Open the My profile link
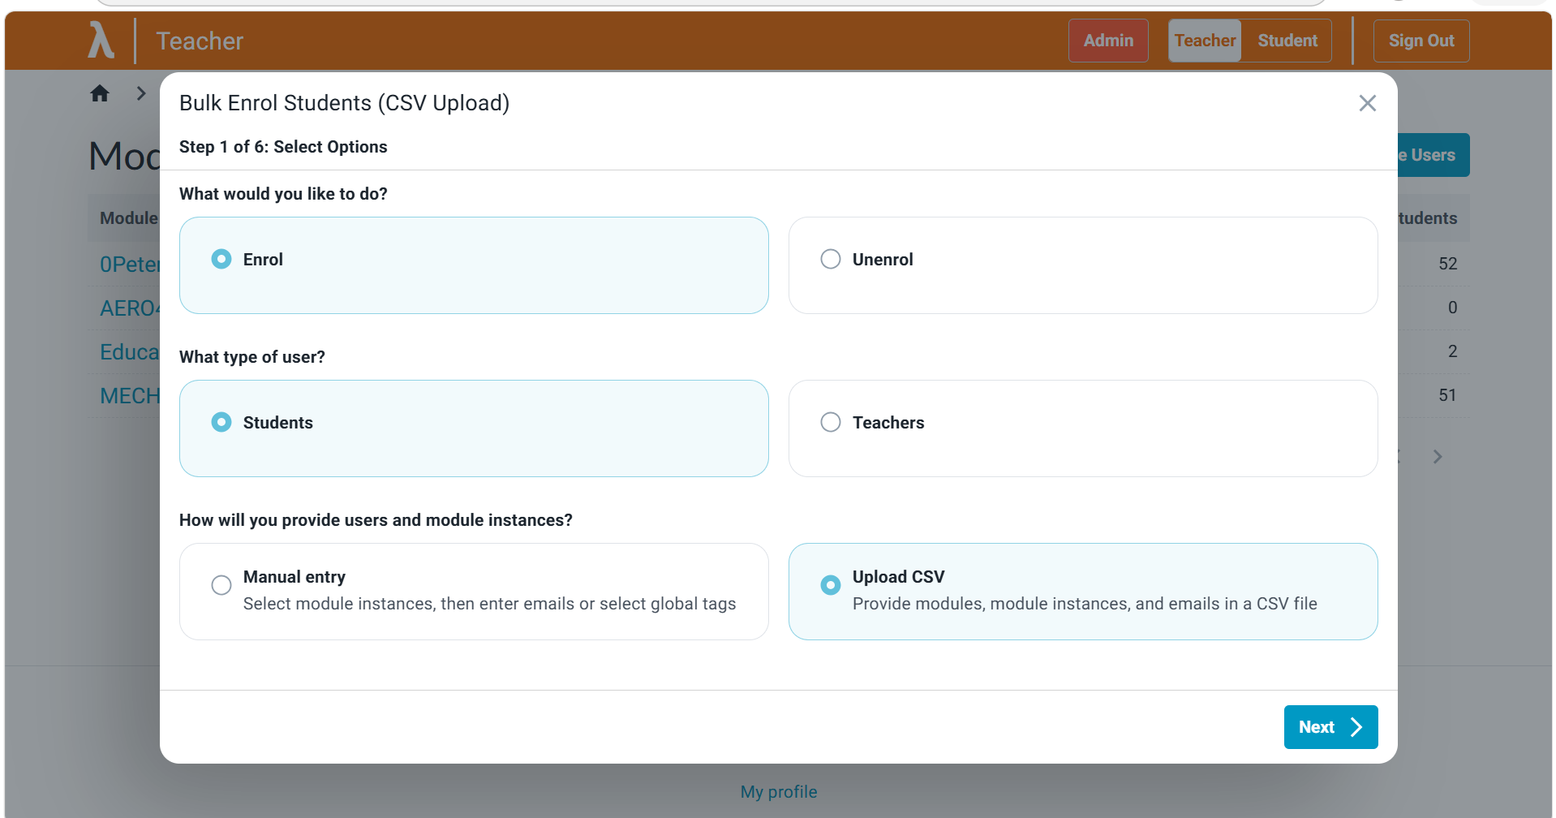 click(778, 792)
